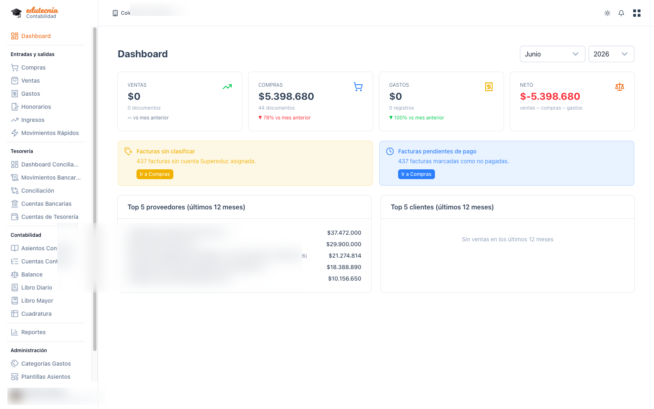Click provider amount $10.156.650
The height and width of the screenshot is (409, 654).
click(x=345, y=279)
